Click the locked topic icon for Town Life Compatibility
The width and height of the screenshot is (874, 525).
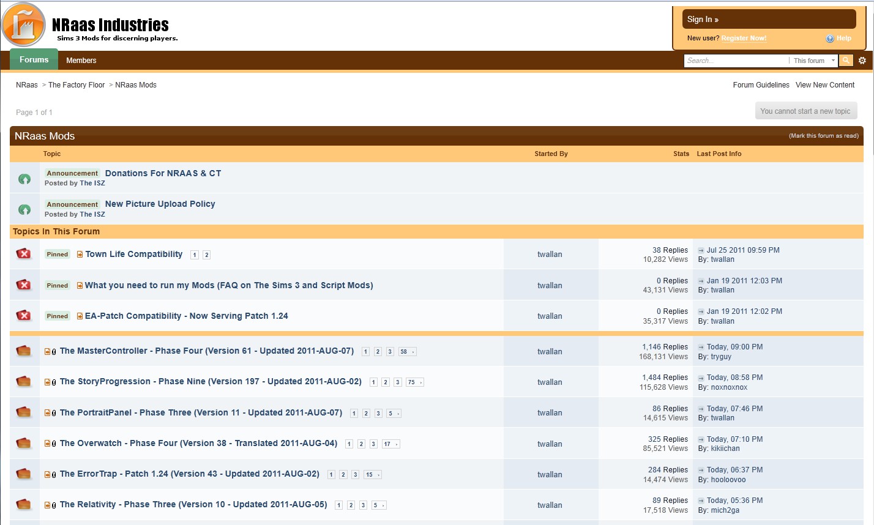[23, 254]
